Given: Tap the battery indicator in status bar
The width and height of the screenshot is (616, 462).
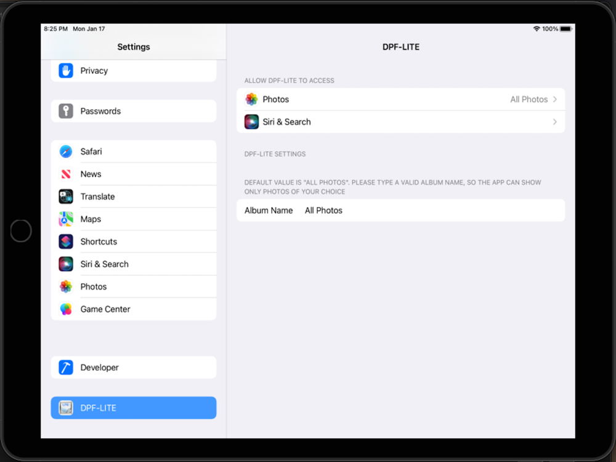Looking at the screenshot, I should (x=565, y=29).
